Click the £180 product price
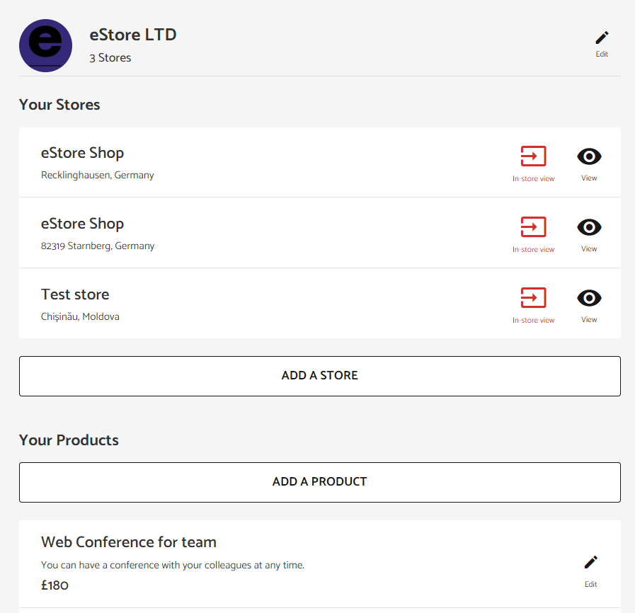This screenshot has width=635, height=613. pyautogui.click(x=55, y=585)
